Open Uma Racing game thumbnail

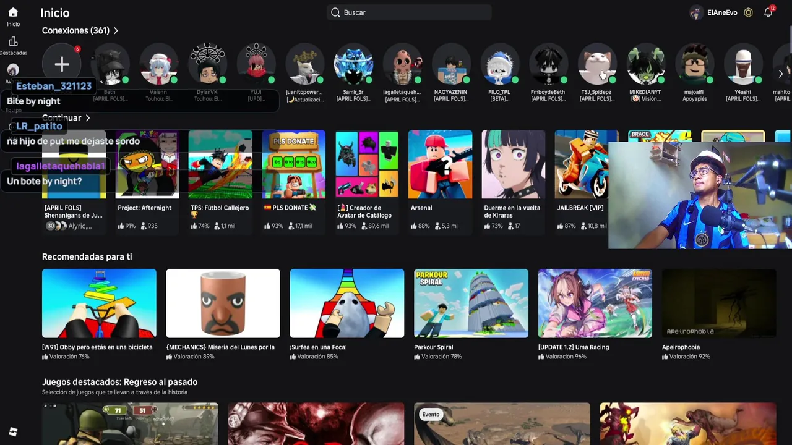(595, 303)
